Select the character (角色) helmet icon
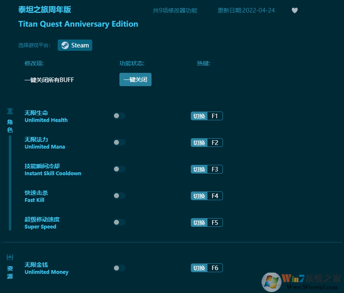Screen dimensions: 344x293 10,111
